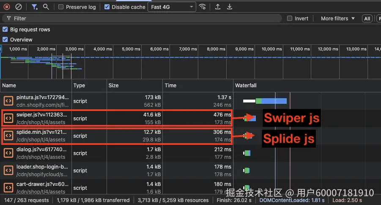Click script icon for swiper.js
The width and height of the screenshot is (381, 205).
pyautogui.click(x=8, y=118)
